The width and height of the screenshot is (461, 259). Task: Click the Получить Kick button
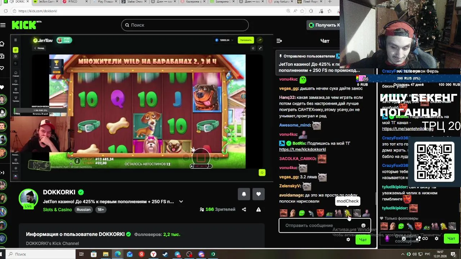pos(323,25)
